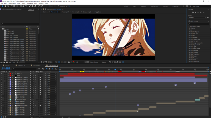
Task: Open parent dropdown for RYUK 2 layer
Action: pos(52,74)
